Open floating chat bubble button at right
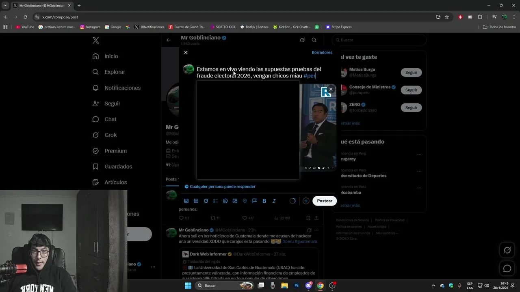 [507, 268]
